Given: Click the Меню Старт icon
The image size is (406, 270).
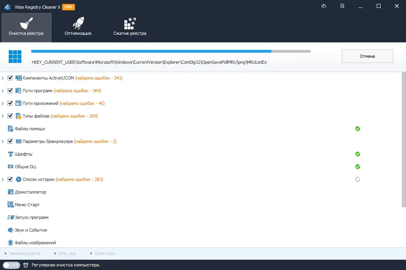Looking at the screenshot, I should tap(11, 205).
